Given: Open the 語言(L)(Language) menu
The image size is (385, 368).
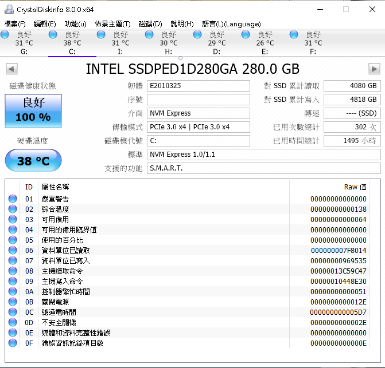Looking at the screenshot, I should pyautogui.click(x=231, y=24).
